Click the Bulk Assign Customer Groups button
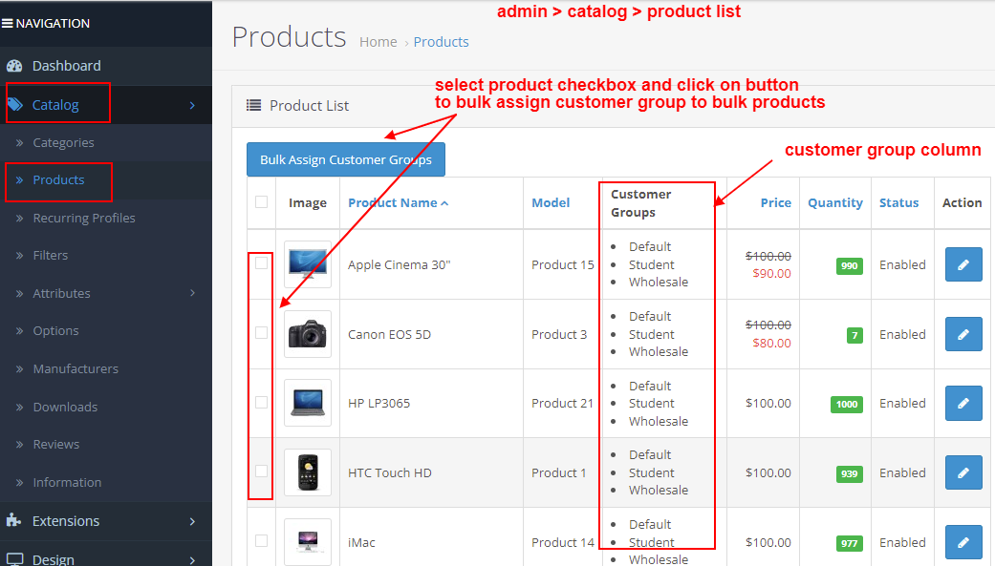The image size is (995, 566). coord(345,159)
